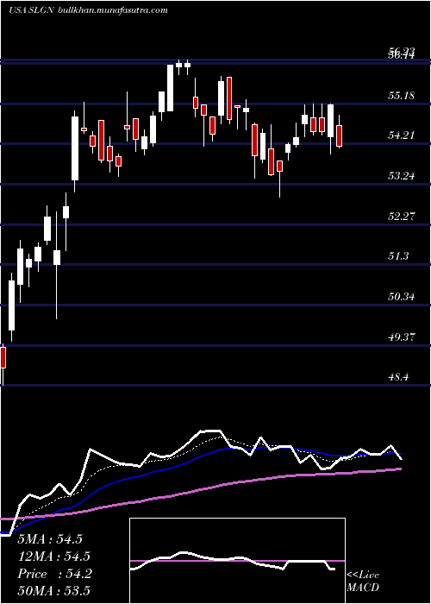This screenshot has height=604, width=431.
Task: Click the last red candlestick on the chart
Action: click(340, 136)
